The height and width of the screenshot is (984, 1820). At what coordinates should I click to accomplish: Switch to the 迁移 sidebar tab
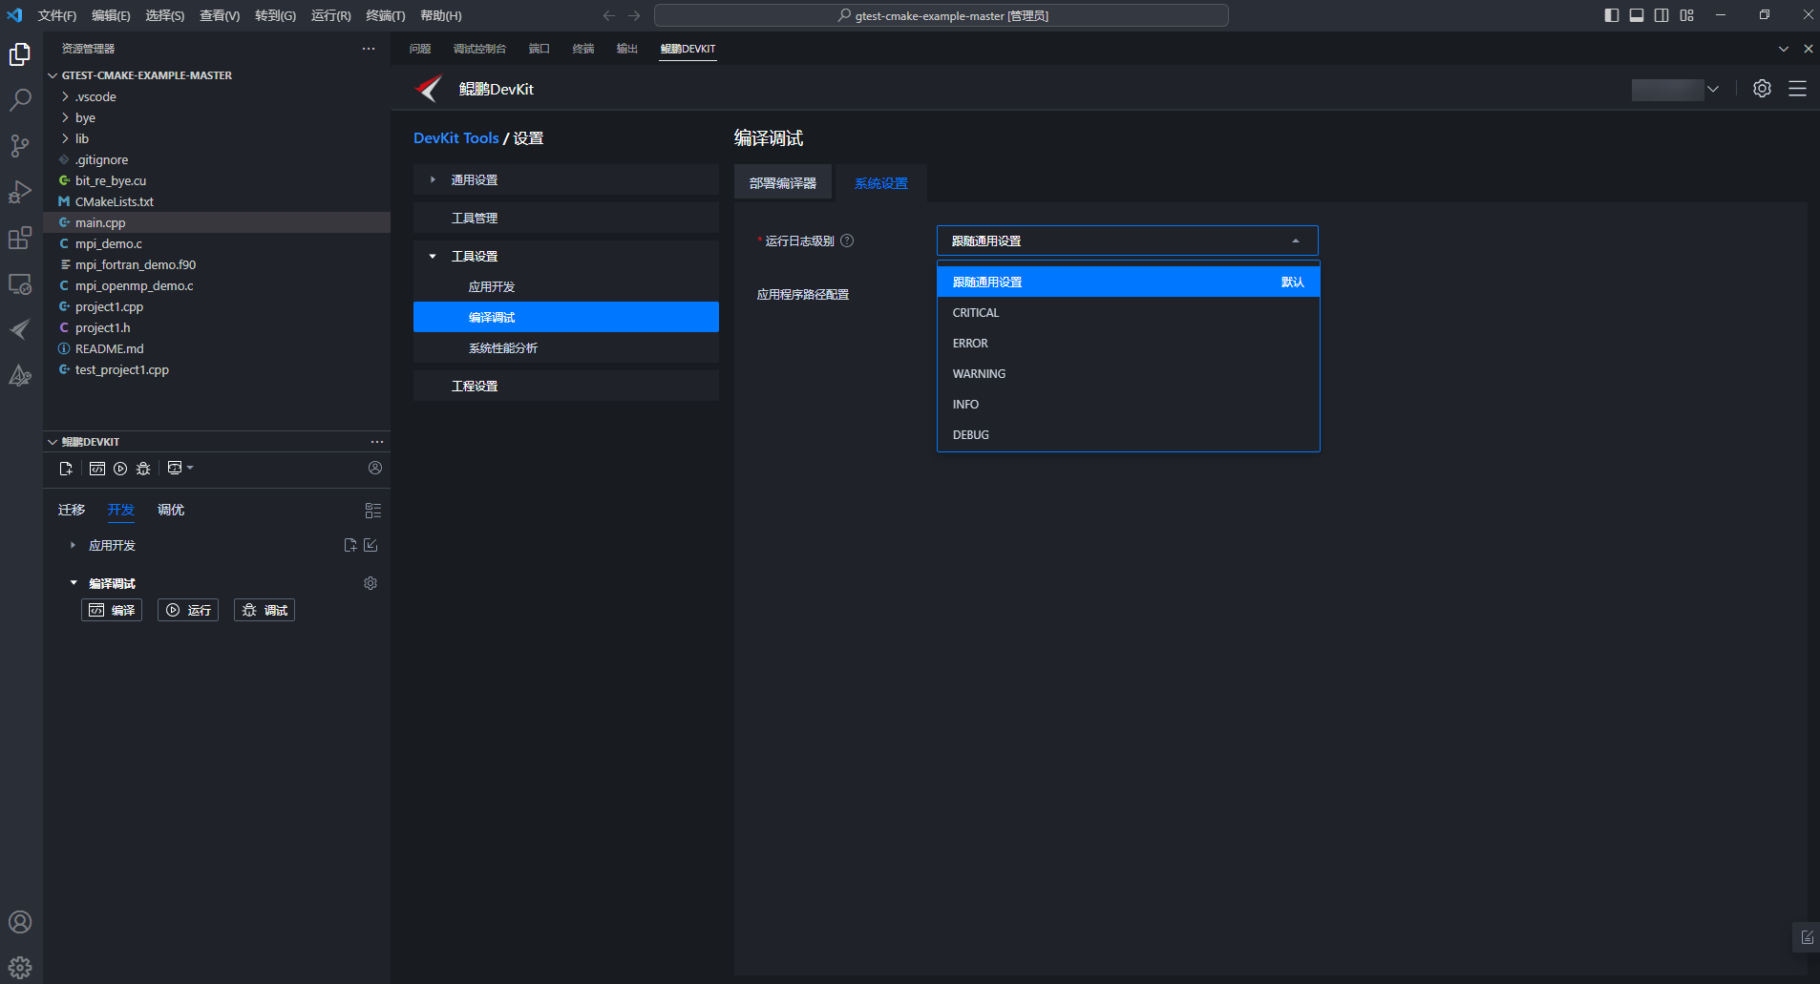[x=72, y=510]
